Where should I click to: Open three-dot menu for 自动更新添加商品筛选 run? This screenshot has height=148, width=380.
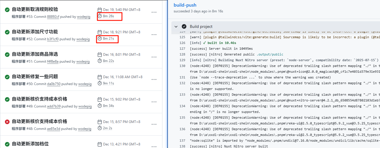coord(154,57)
